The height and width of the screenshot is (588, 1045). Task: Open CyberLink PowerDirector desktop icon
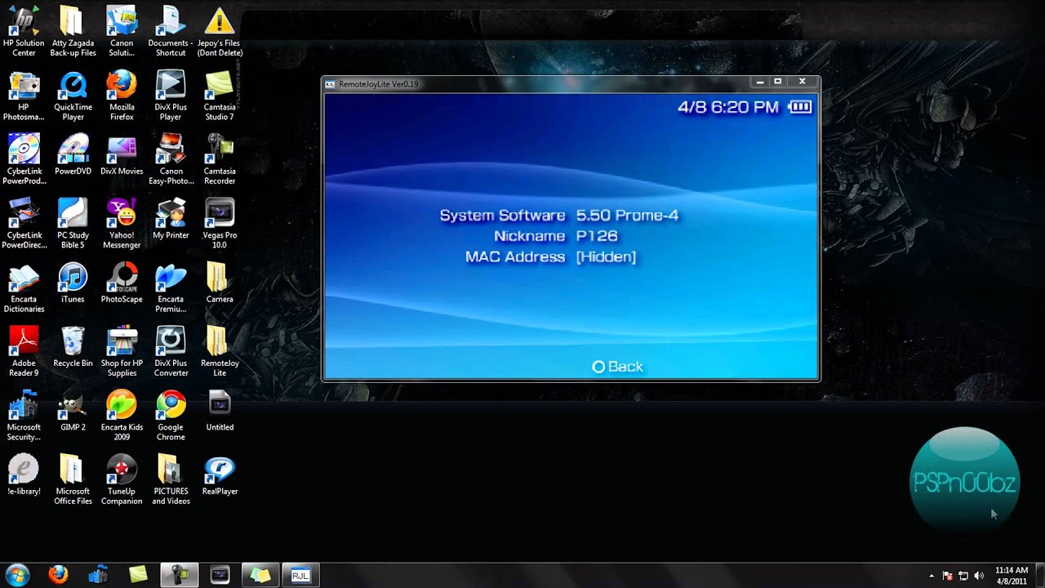click(x=24, y=224)
